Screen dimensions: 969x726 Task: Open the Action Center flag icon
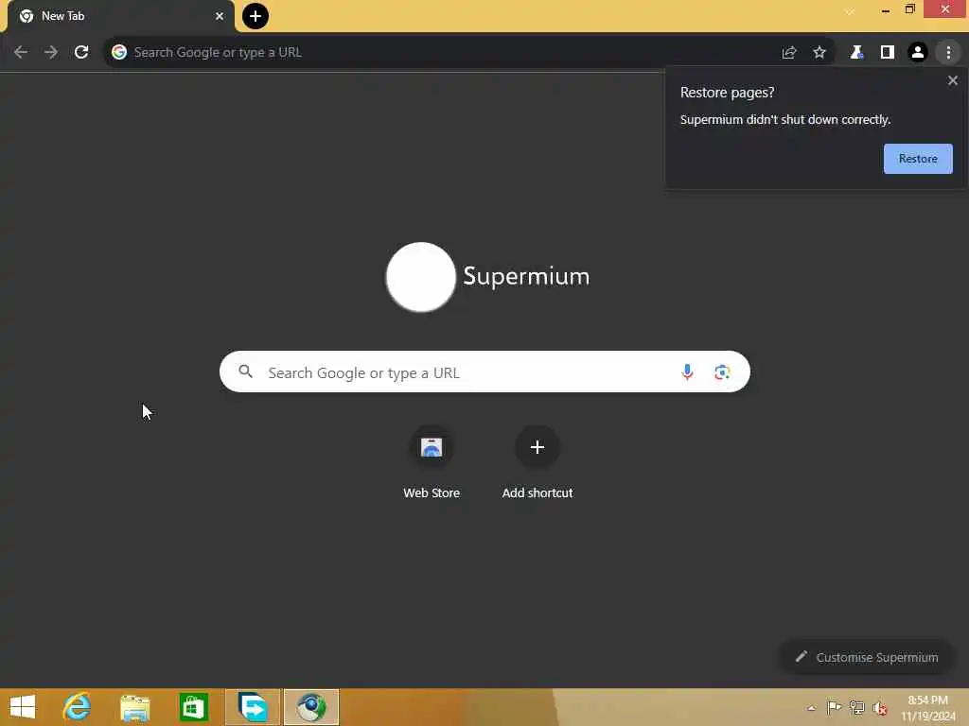pos(834,707)
